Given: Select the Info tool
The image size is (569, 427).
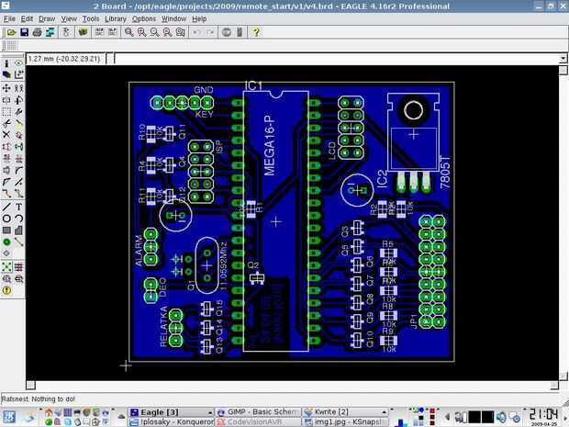Looking at the screenshot, I should tap(6, 64).
